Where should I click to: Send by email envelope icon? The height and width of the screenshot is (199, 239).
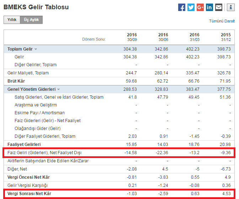(219, 7)
